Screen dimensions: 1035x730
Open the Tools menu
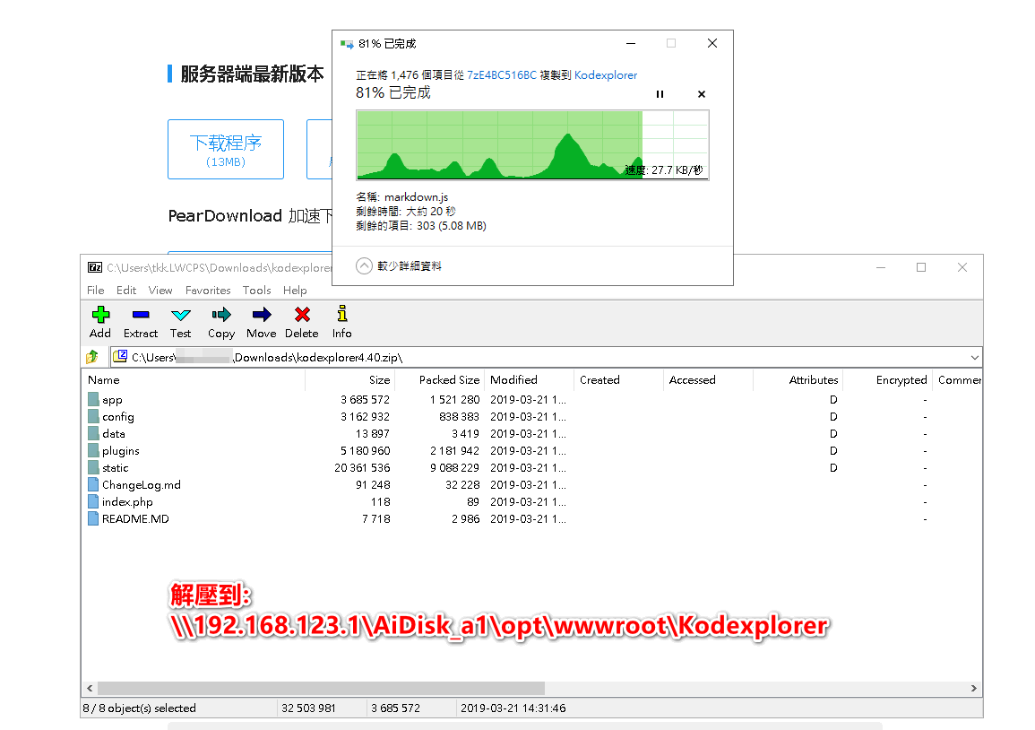pyautogui.click(x=257, y=290)
